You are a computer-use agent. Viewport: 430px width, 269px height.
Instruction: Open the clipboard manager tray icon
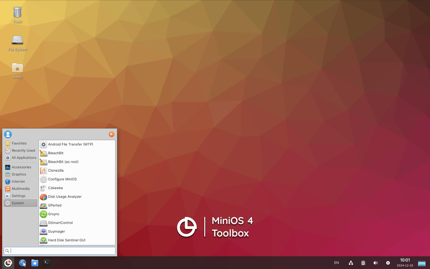point(363,263)
